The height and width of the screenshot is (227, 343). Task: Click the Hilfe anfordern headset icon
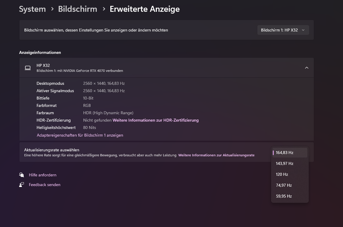pyautogui.click(x=22, y=175)
